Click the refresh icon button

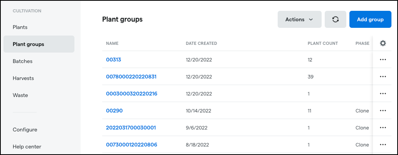[x=335, y=19]
